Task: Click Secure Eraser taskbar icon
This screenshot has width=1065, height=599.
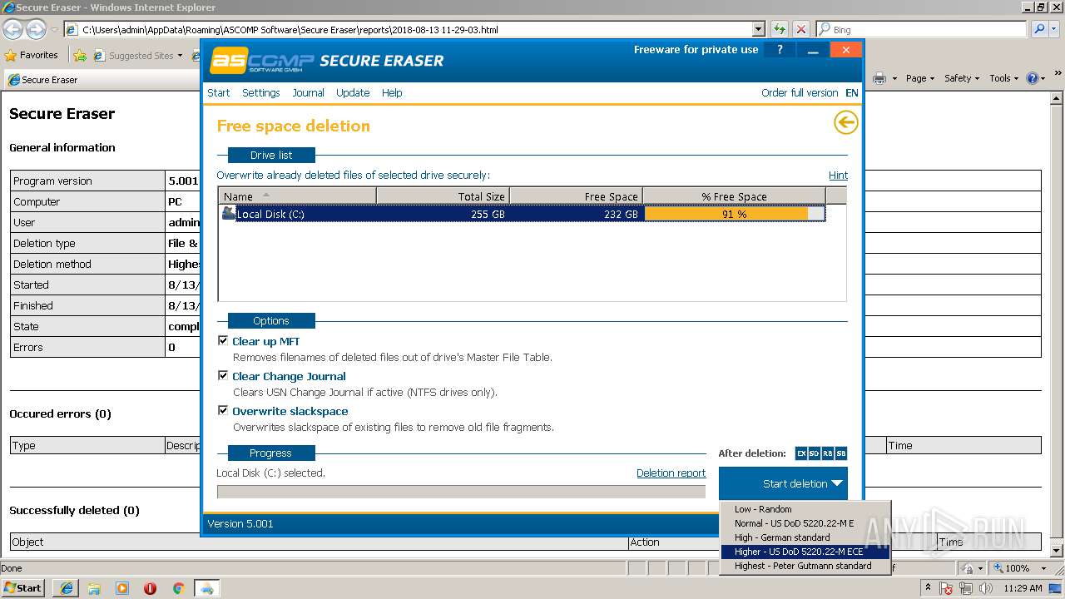Action: coord(207,588)
